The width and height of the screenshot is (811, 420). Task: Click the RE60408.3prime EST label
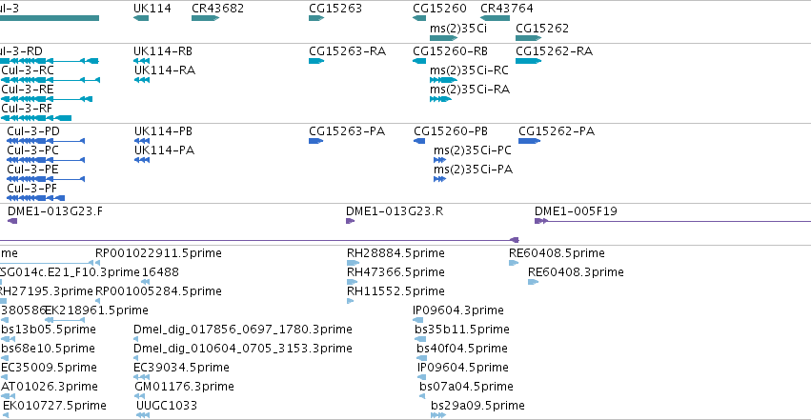coord(576,272)
